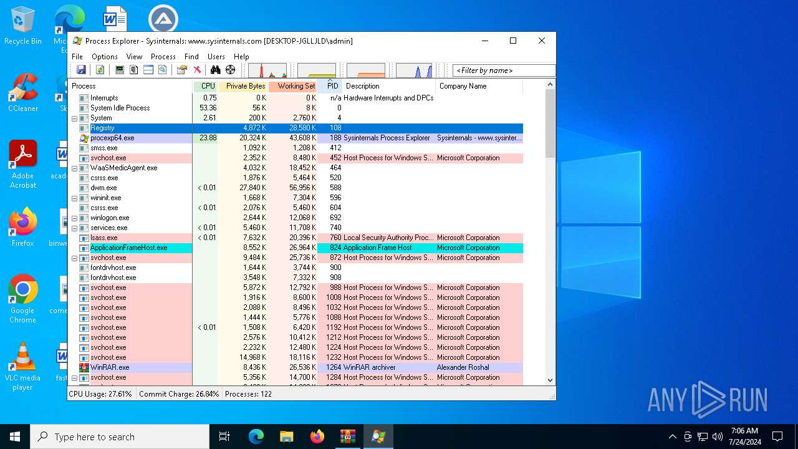Open the Find menu
This screenshot has width=798, height=449.
[191, 56]
